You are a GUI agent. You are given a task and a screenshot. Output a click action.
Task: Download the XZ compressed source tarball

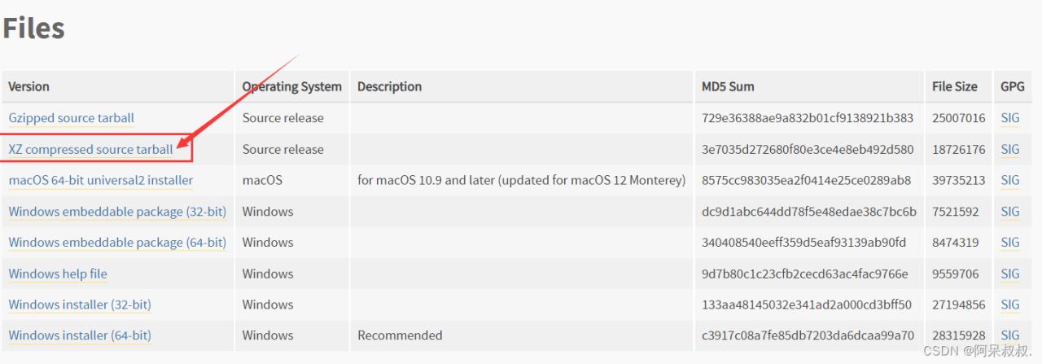90,149
